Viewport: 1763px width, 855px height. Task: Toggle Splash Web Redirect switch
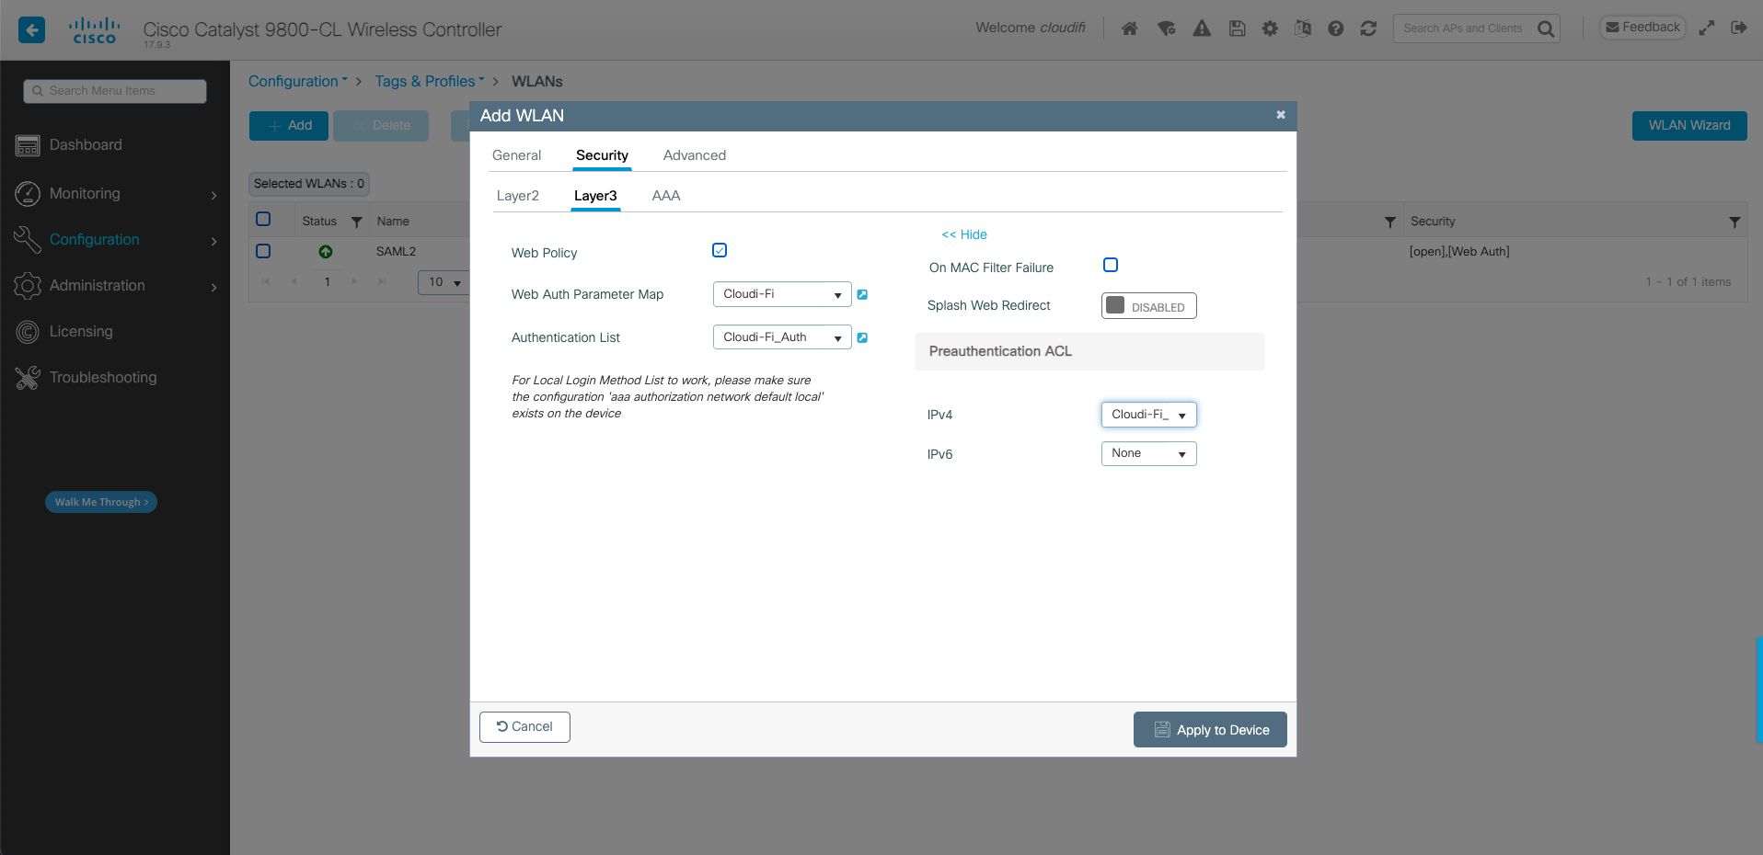[1148, 306]
